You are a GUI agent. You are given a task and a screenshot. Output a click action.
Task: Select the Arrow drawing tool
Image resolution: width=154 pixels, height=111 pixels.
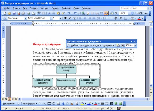pos(45,103)
